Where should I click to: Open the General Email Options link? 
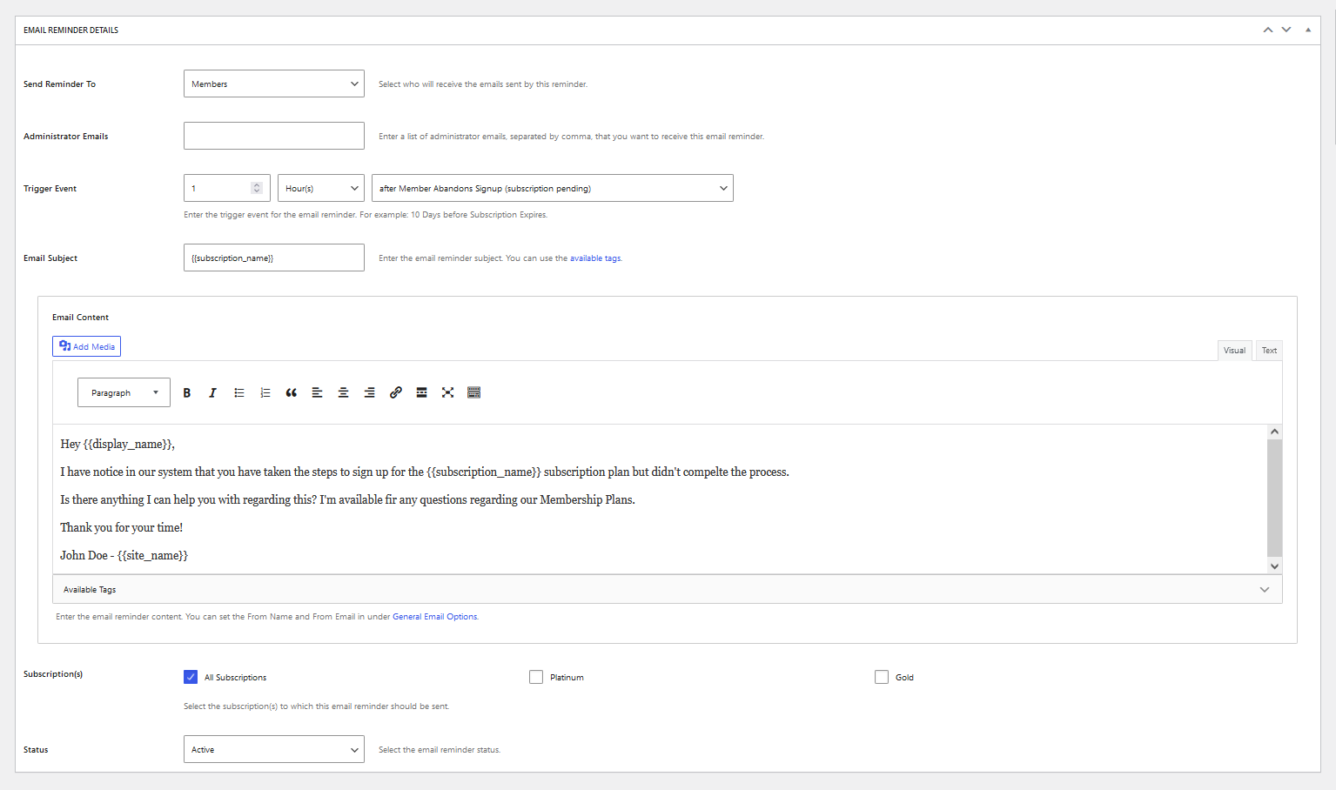434,617
